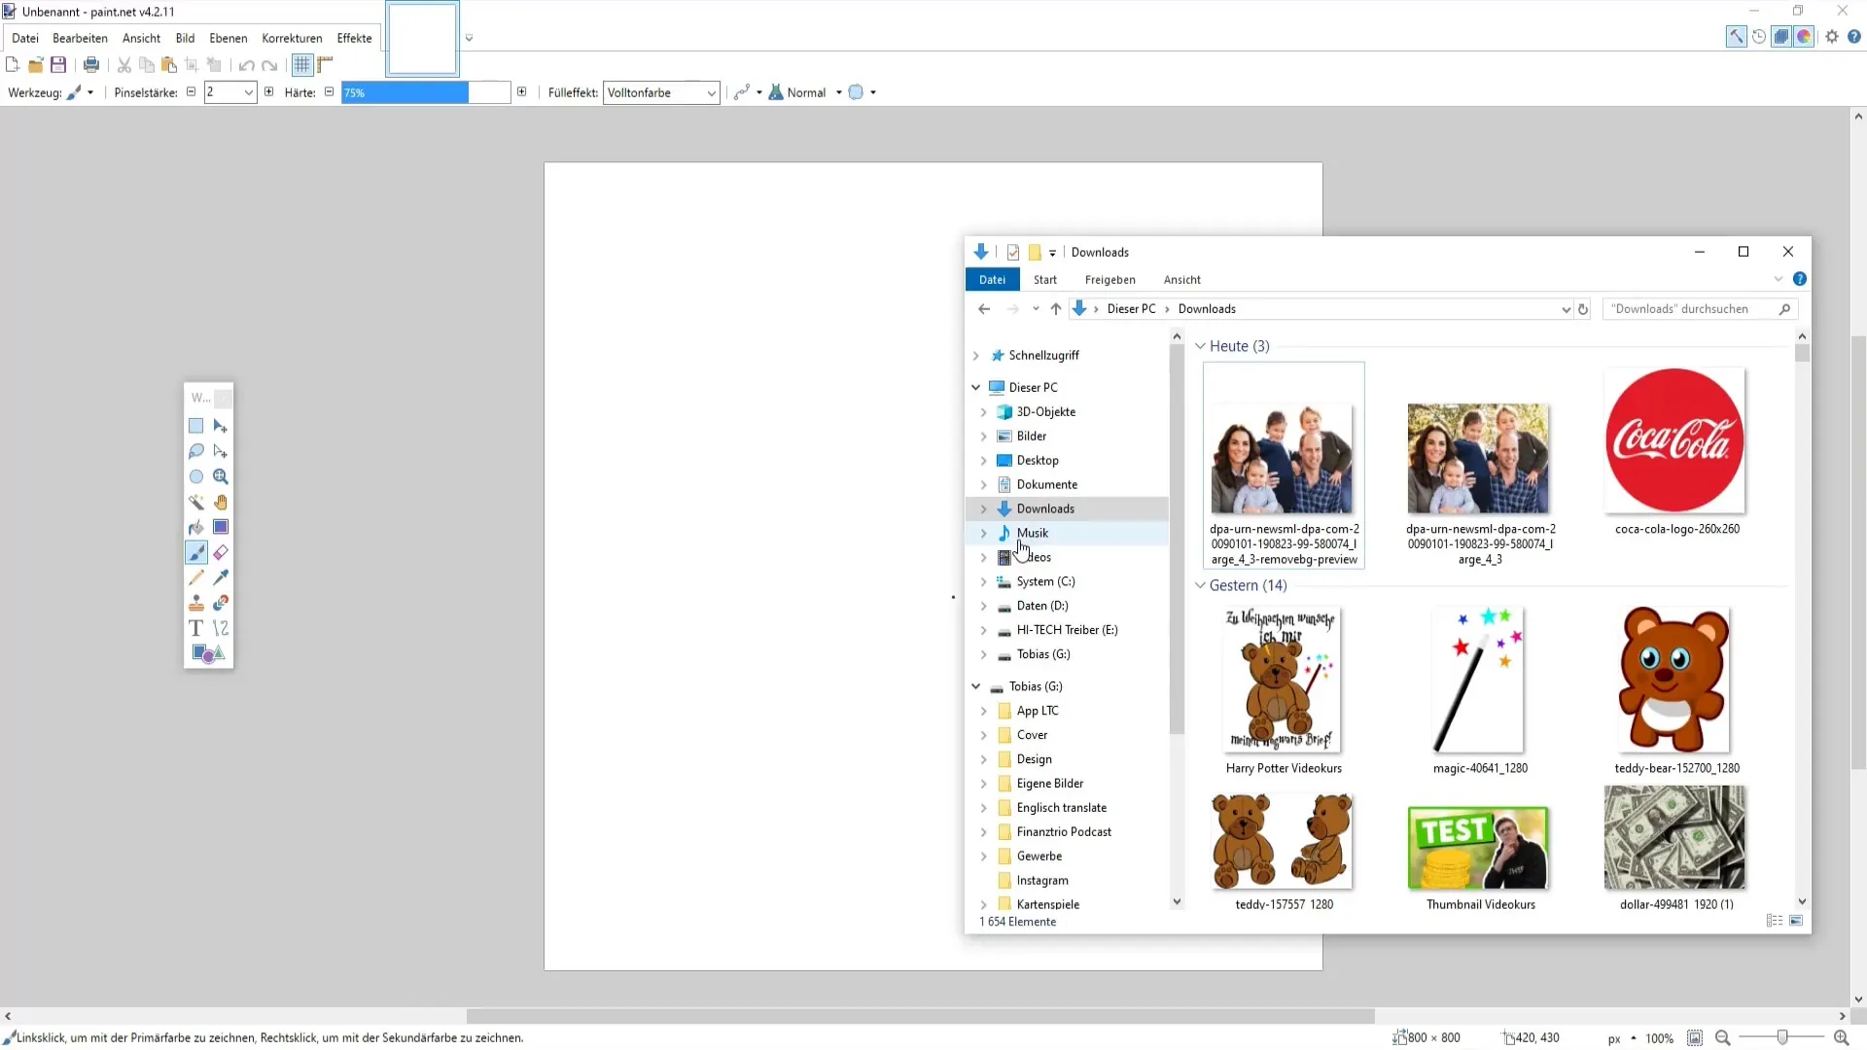The image size is (1867, 1050).
Task: Select the Recolor tool
Action: click(221, 603)
